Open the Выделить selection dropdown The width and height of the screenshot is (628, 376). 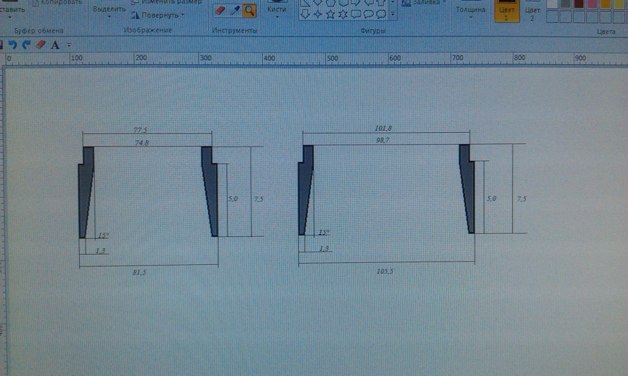point(109,17)
